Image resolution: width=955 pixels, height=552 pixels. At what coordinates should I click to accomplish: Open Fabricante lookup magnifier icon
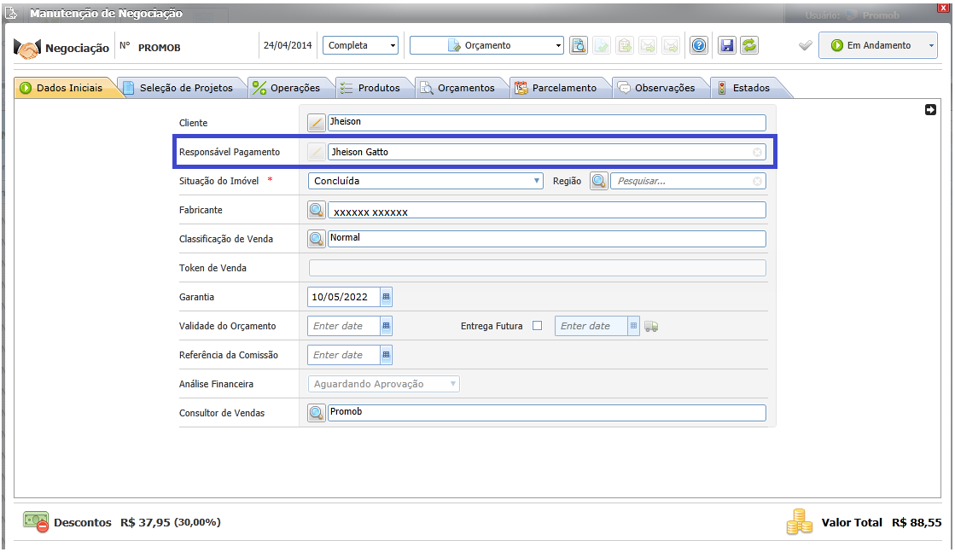316,210
